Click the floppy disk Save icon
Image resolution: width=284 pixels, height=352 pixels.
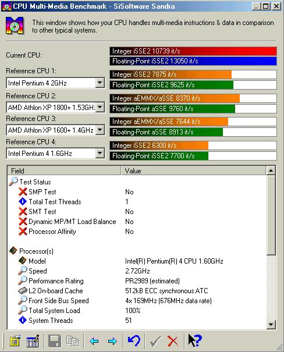point(55,341)
